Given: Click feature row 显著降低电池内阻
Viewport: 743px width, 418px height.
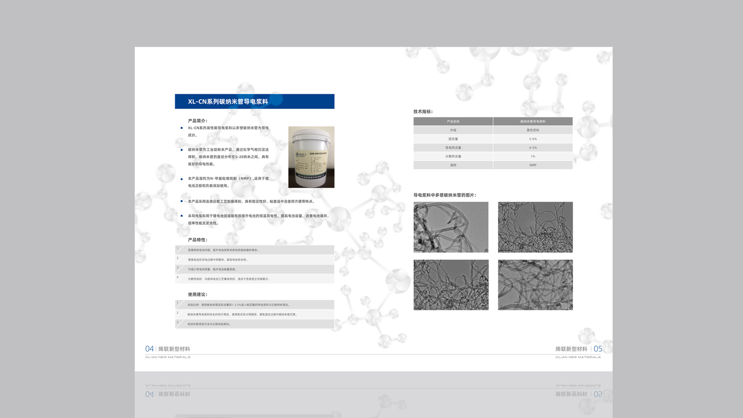Looking at the screenshot, I should 255,250.
